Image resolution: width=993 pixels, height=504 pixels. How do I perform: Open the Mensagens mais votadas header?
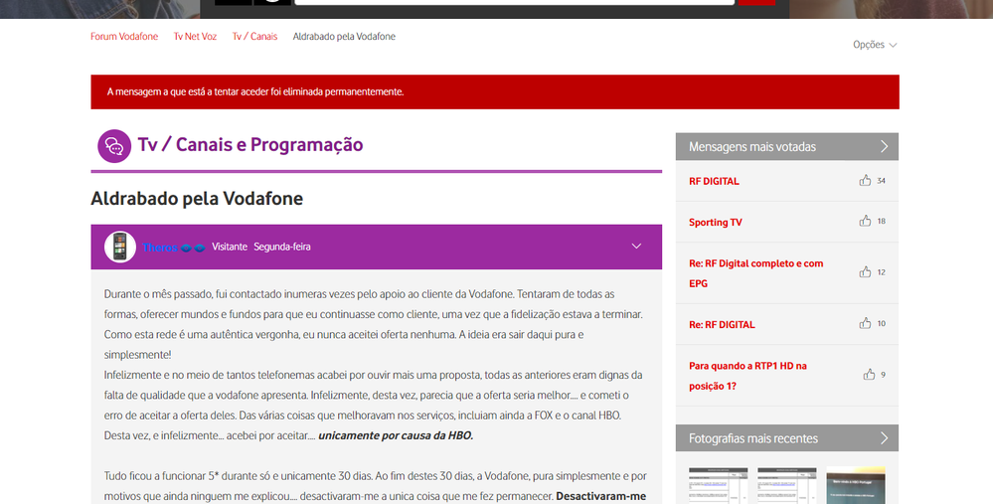pyautogui.click(x=786, y=146)
